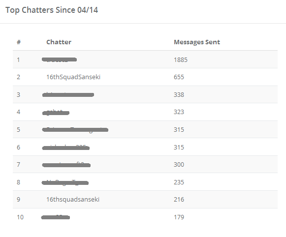The image size is (286, 237).
Task: Click the Messages Sent column header
Action: (x=197, y=42)
